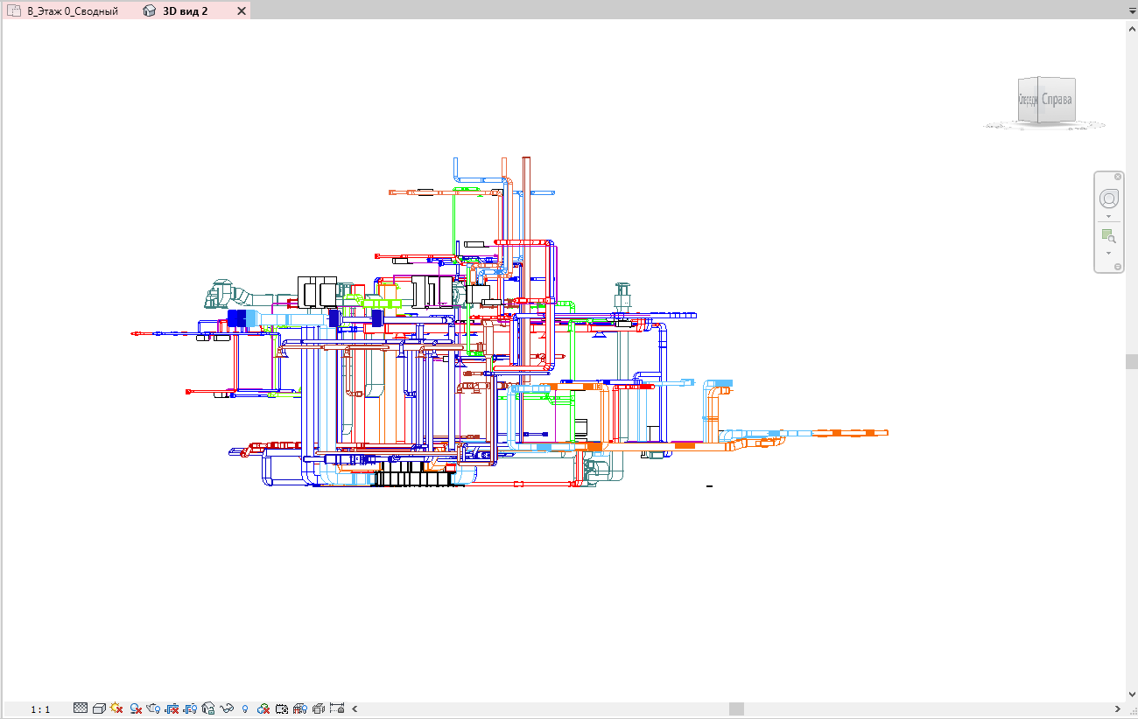Viewport: 1138px width, 719px height.
Task: Toggle the Sun Path on
Action: tap(115, 709)
